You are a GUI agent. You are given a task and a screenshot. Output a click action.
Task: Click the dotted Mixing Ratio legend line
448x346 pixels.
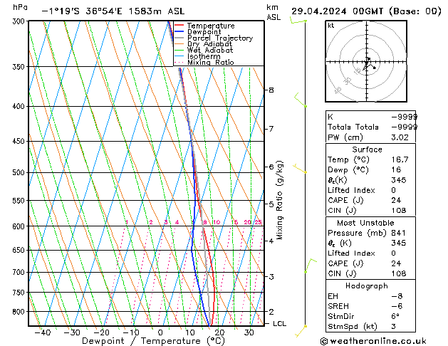pyautogui.click(x=179, y=62)
